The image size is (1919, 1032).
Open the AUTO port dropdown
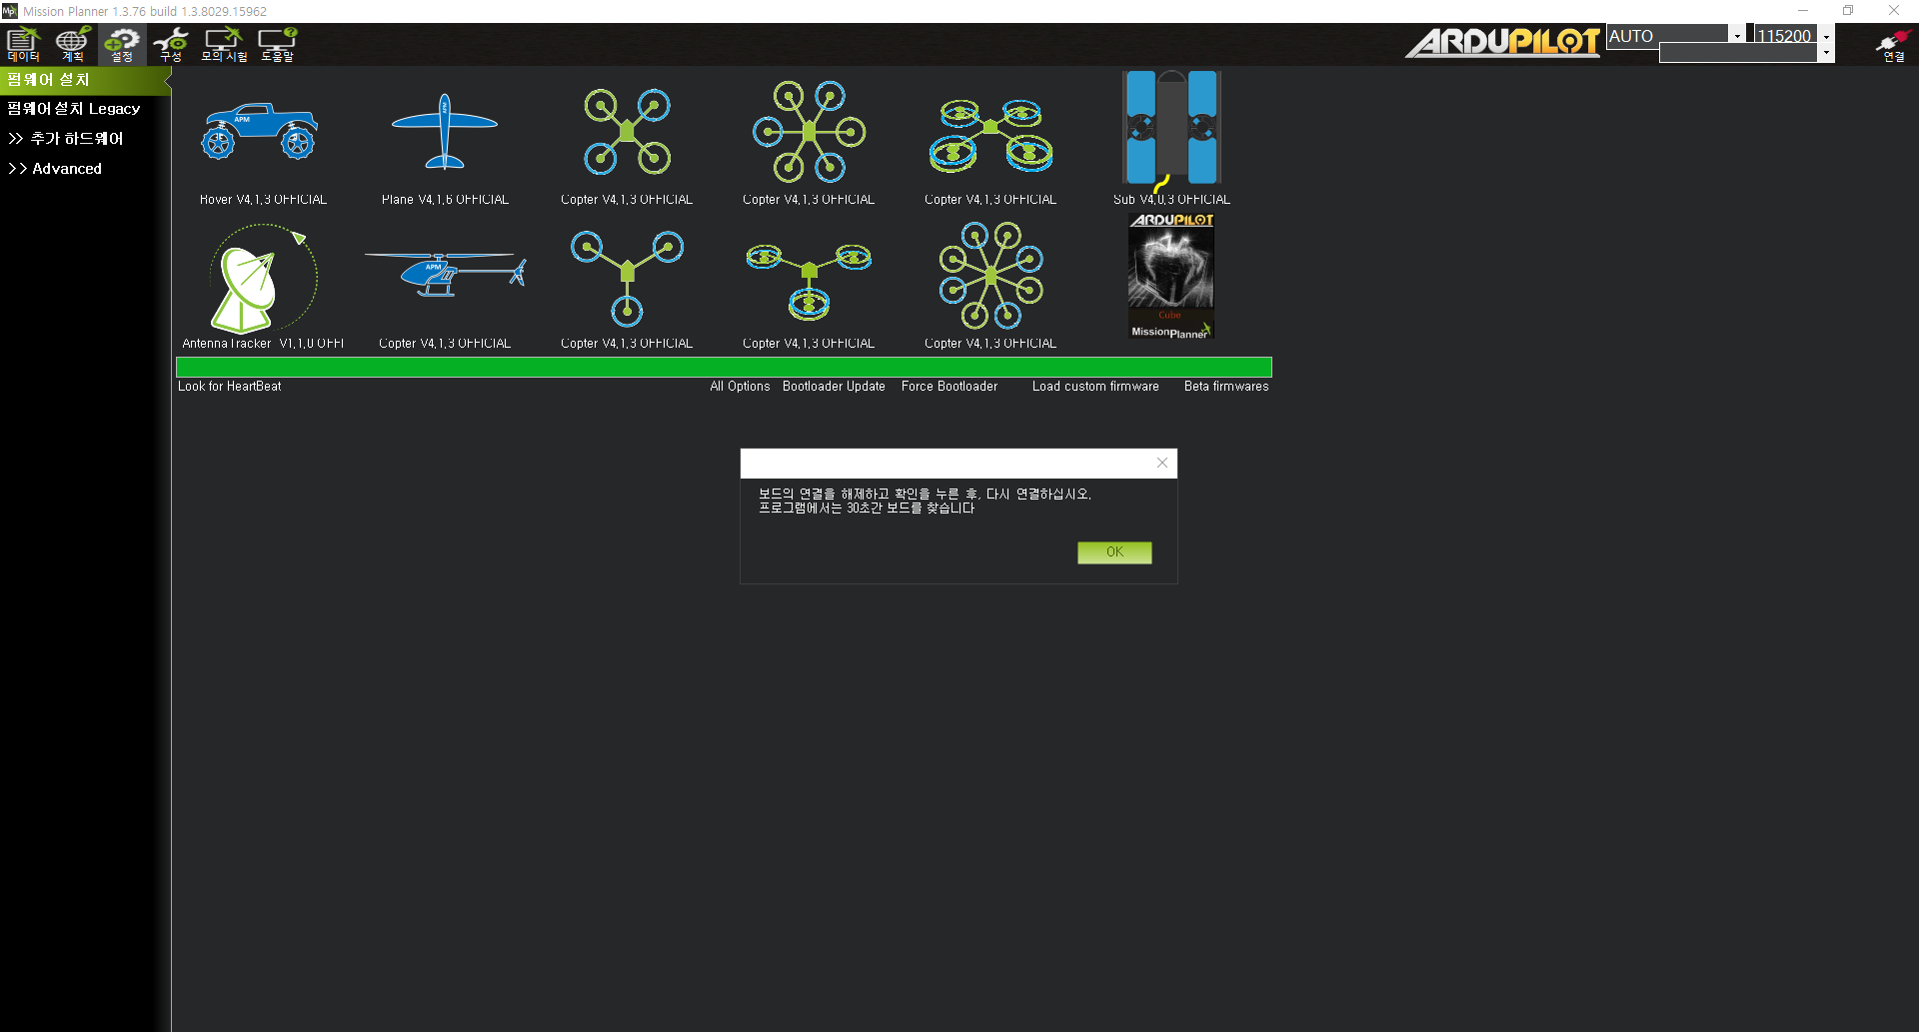tap(1737, 35)
